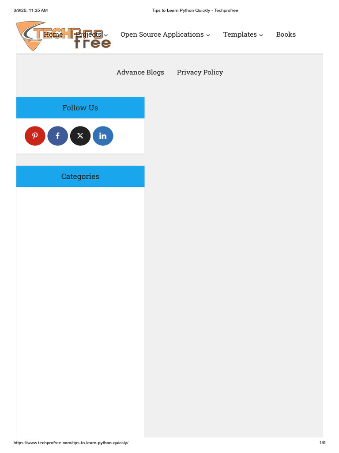Visit the Advance Blogs link
This screenshot has width=339, height=453.
pos(140,72)
